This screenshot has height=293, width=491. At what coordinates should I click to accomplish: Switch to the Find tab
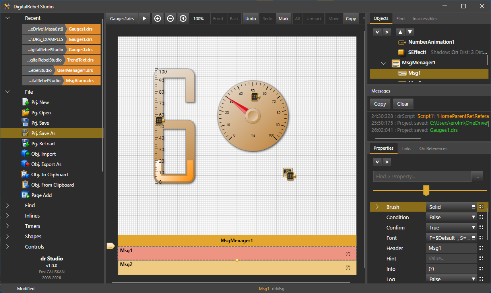(400, 19)
